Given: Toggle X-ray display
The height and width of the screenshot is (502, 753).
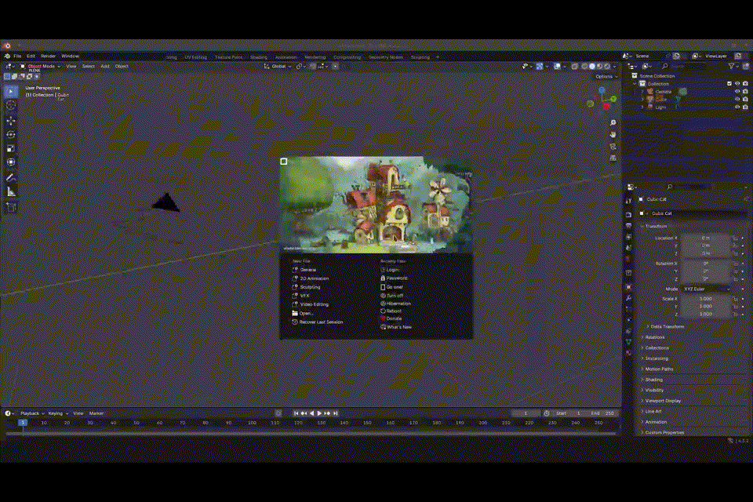Looking at the screenshot, I should coord(574,67).
